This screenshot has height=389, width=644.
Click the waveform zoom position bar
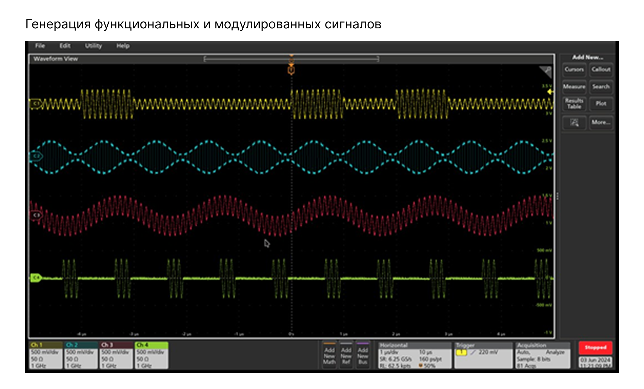point(291,59)
